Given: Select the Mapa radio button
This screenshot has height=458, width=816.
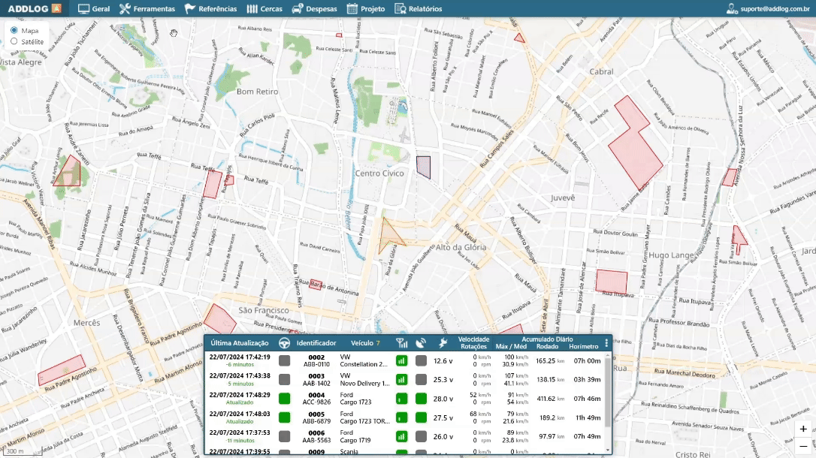Looking at the screenshot, I should pyautogui.click(x=14, y=31).
